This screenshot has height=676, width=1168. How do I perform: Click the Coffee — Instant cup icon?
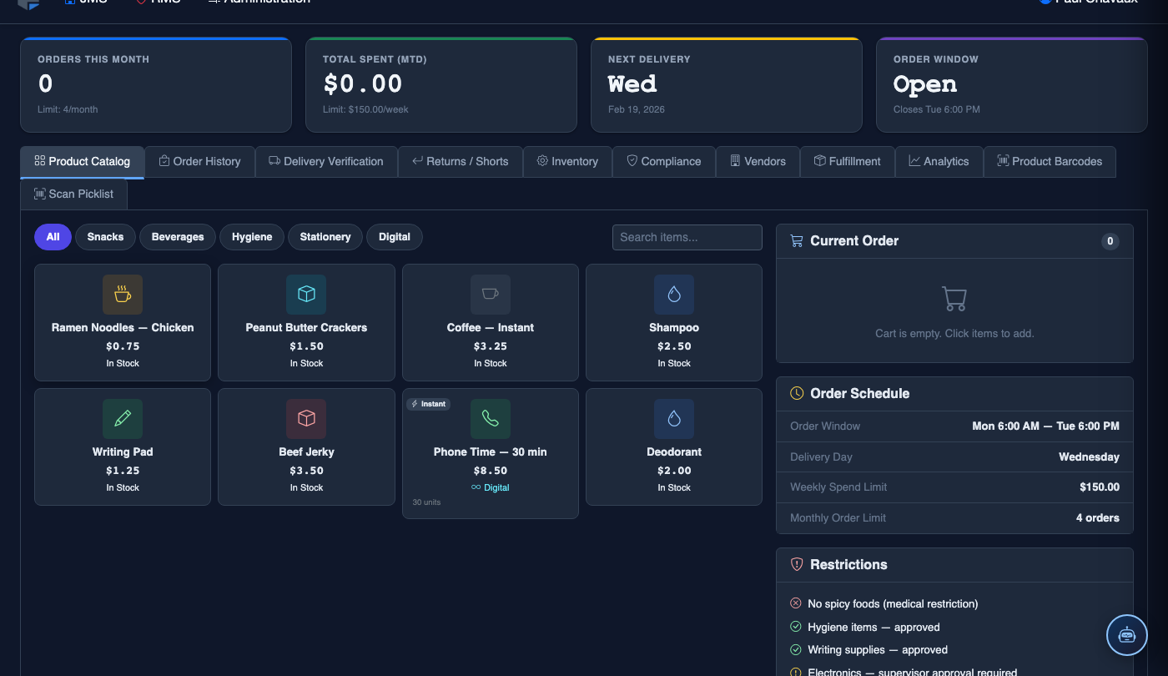point(491,295)
